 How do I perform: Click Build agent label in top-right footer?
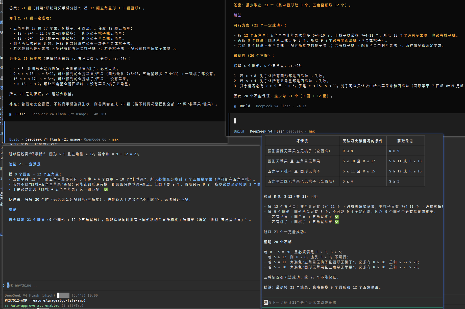point(239,131)
